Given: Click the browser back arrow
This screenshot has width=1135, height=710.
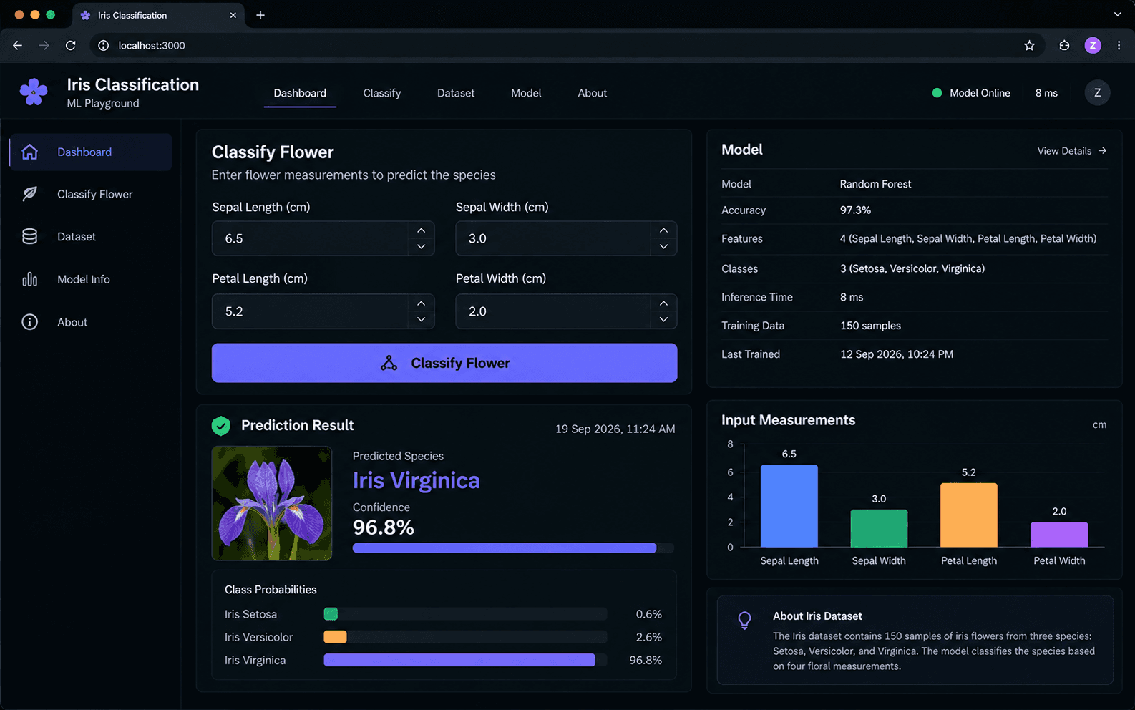Looking at the screenshot, I should [18, 45].
